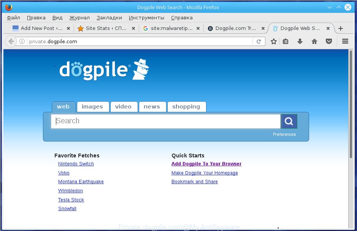
Task: Focus the Dogpile Search input field
Action: (166, 121)
